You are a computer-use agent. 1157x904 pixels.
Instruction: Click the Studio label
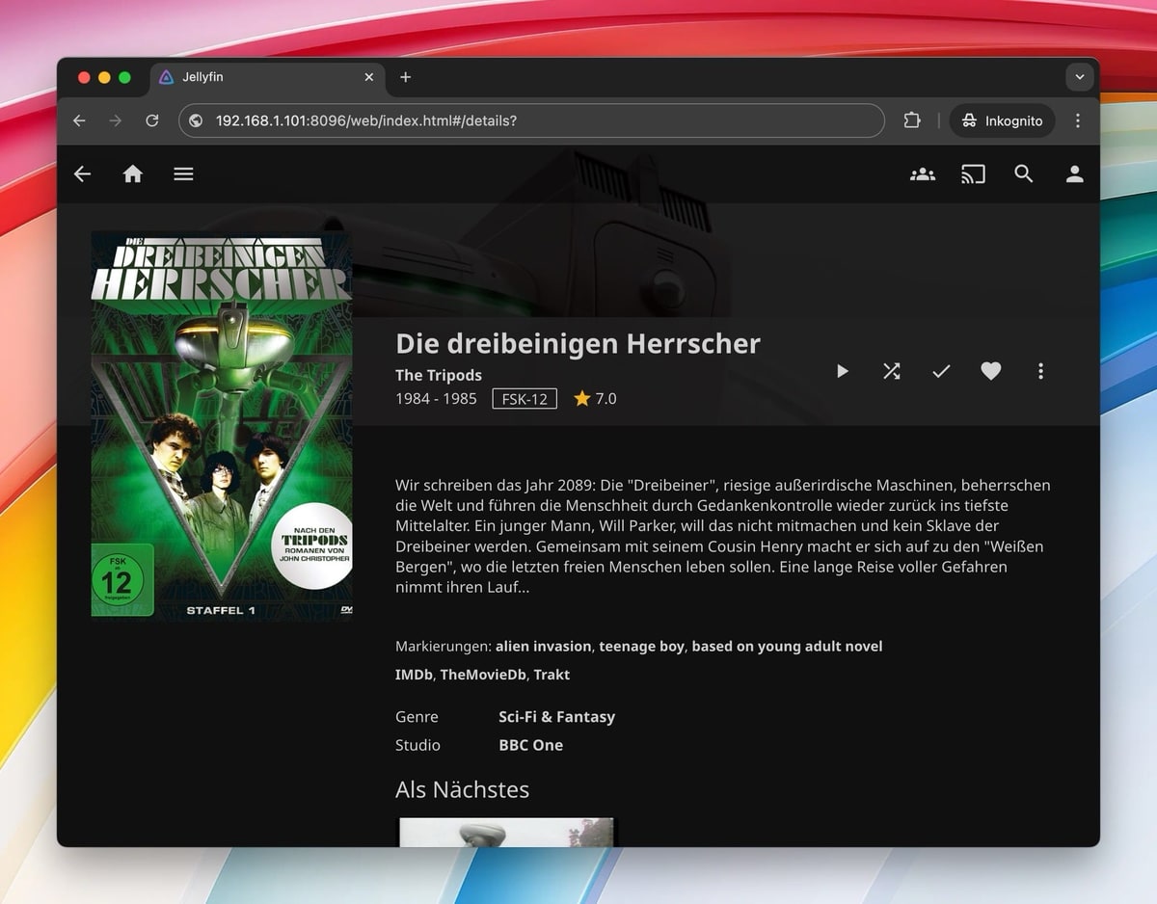point(417,745)
